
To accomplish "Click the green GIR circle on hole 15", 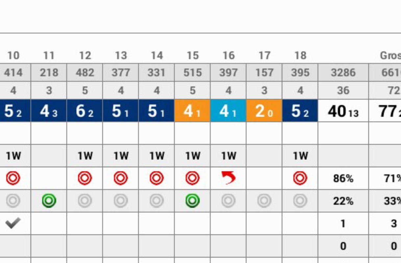I will (192, 201).
